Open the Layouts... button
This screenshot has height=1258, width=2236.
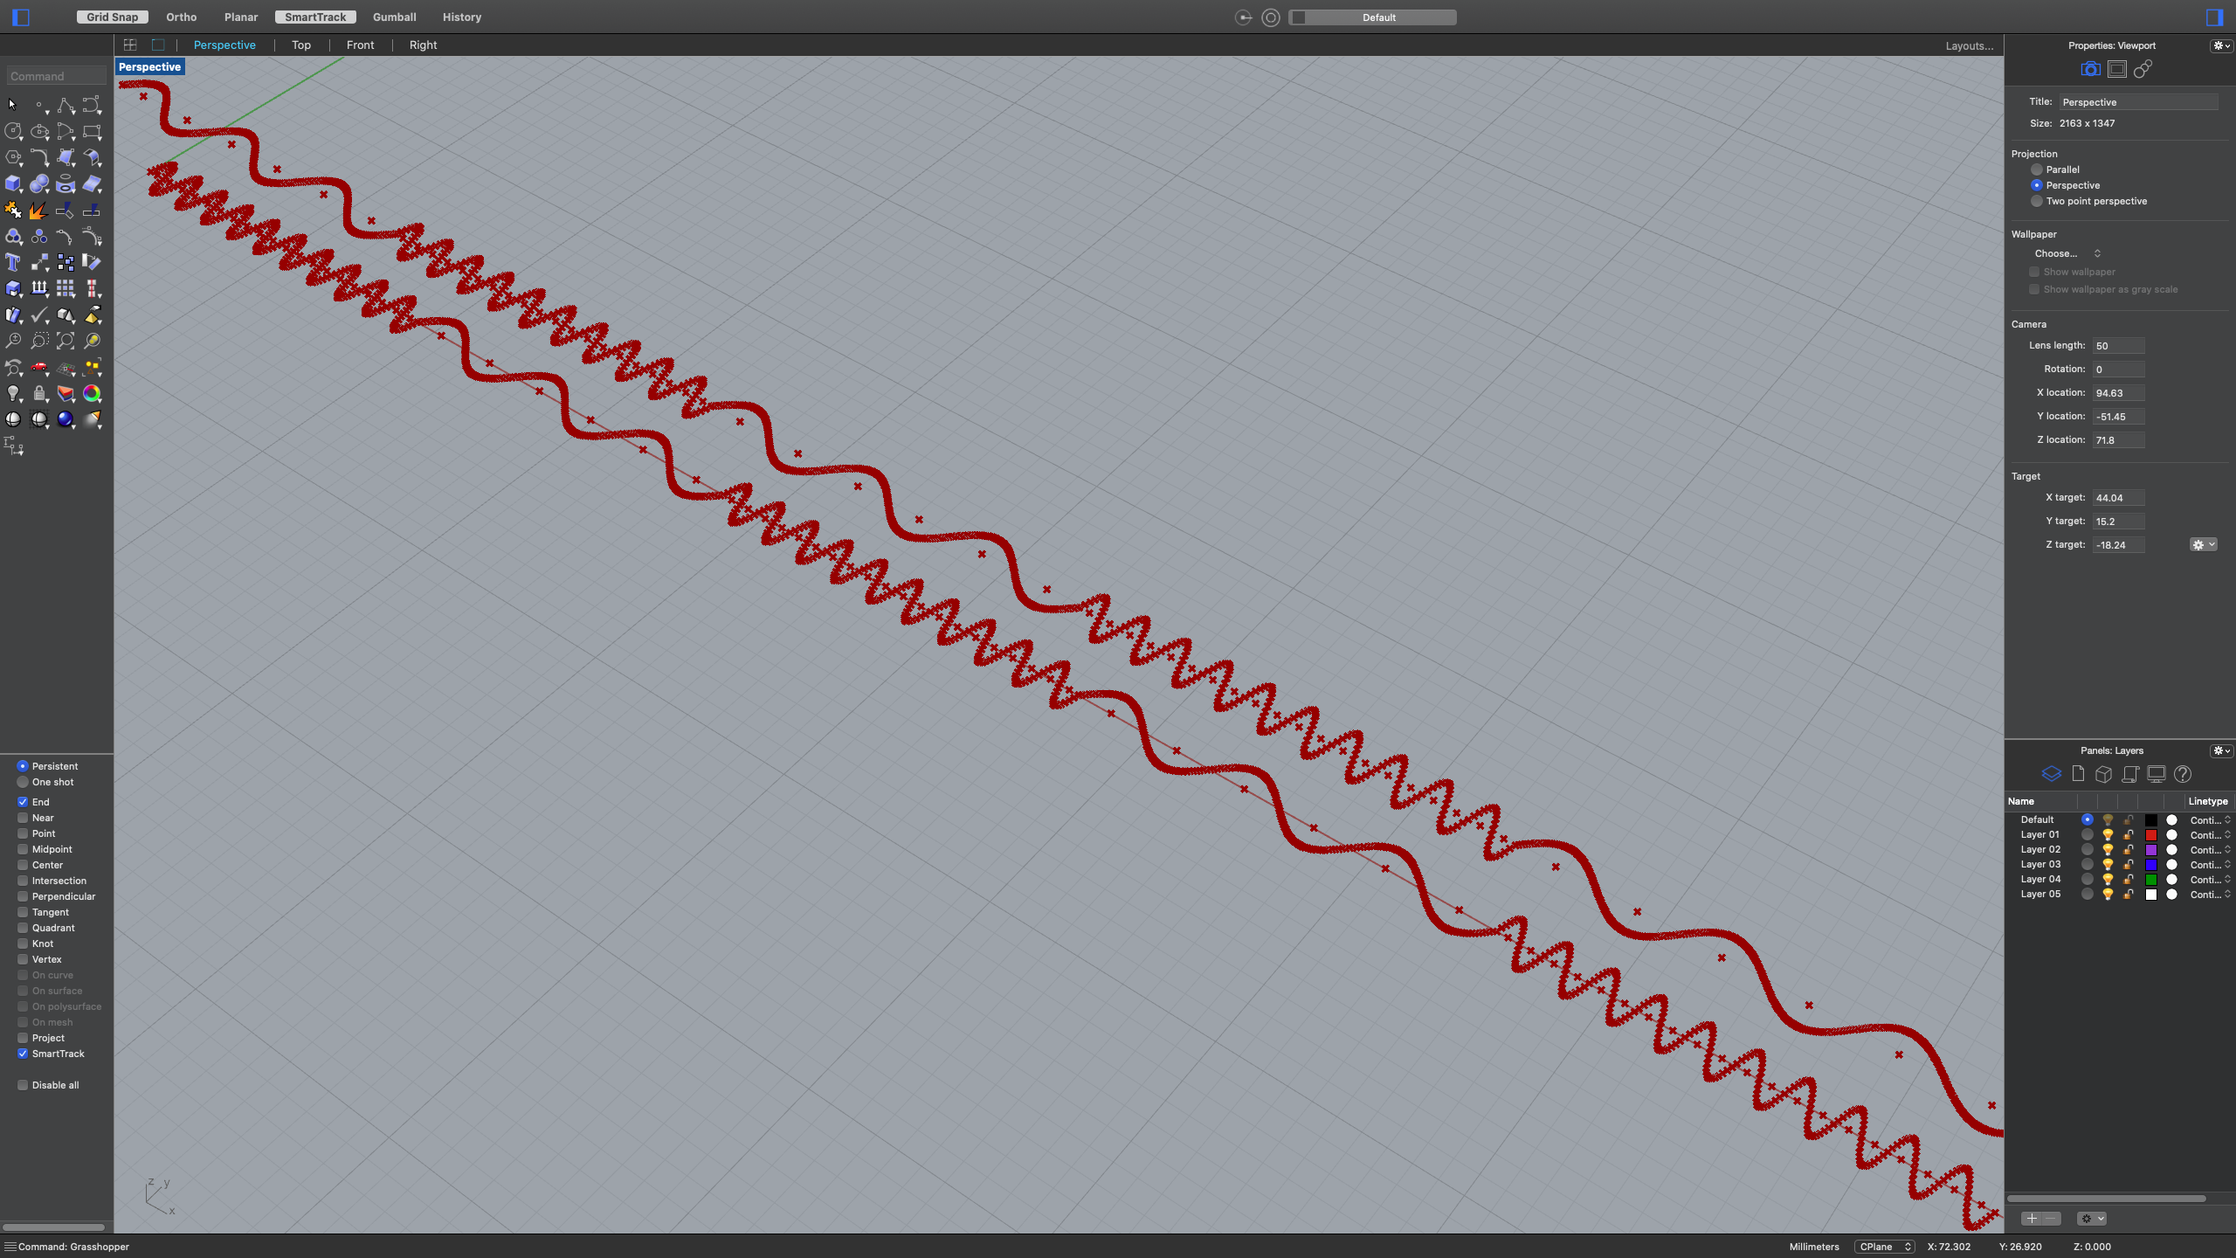click(x=1970, y=45)
